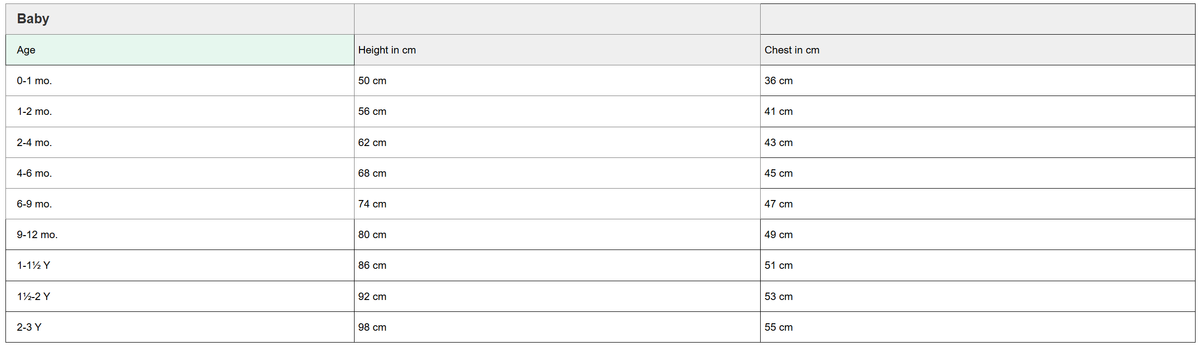This screenshot has height=350, width=1203.
Task: Click the 86 cm height cell
Action: [x=372, y=265]
